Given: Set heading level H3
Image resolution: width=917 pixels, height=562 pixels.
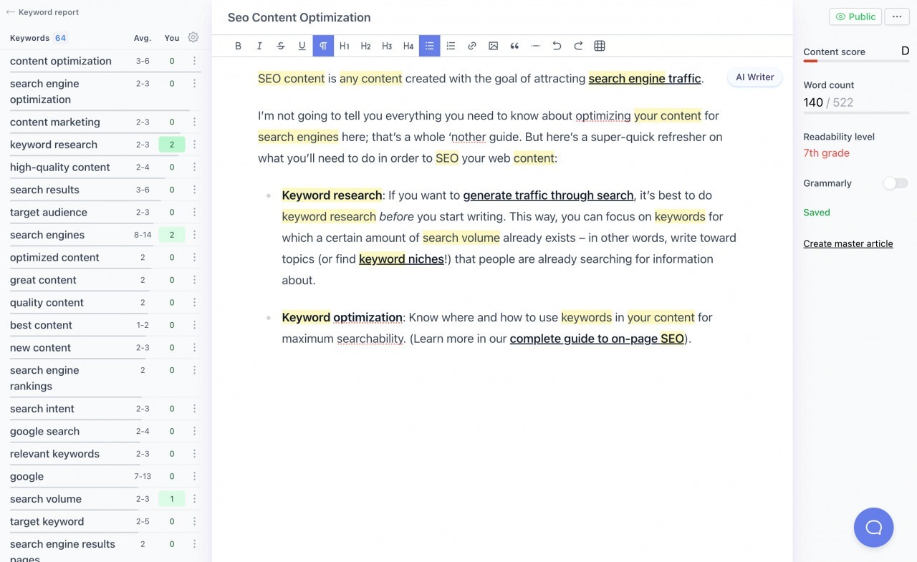Looking at the screenshot, I should coord(387,46).
